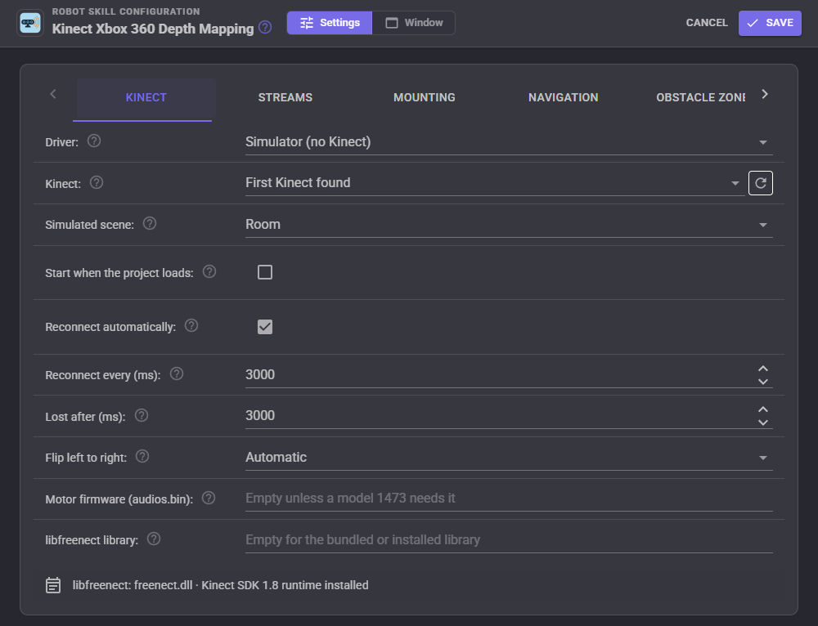Switch to the Window view
818x626 pixels.
point(414,23)
